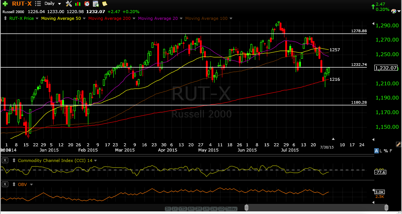This screenshot has width=402, height=214.
Task: Click the time range scrollbar track
Action: [316, 208]
